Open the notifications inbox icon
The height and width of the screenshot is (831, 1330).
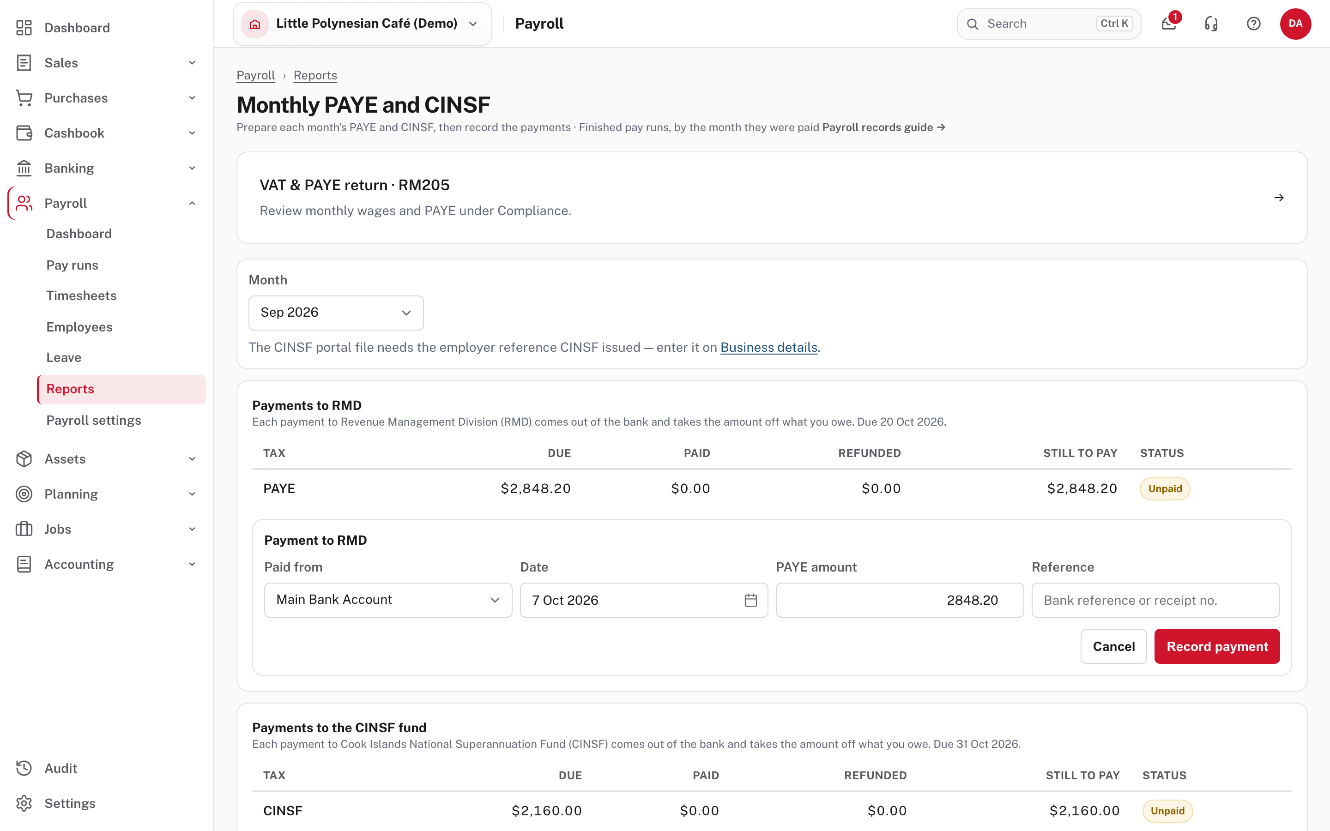tap(1169, 24)
